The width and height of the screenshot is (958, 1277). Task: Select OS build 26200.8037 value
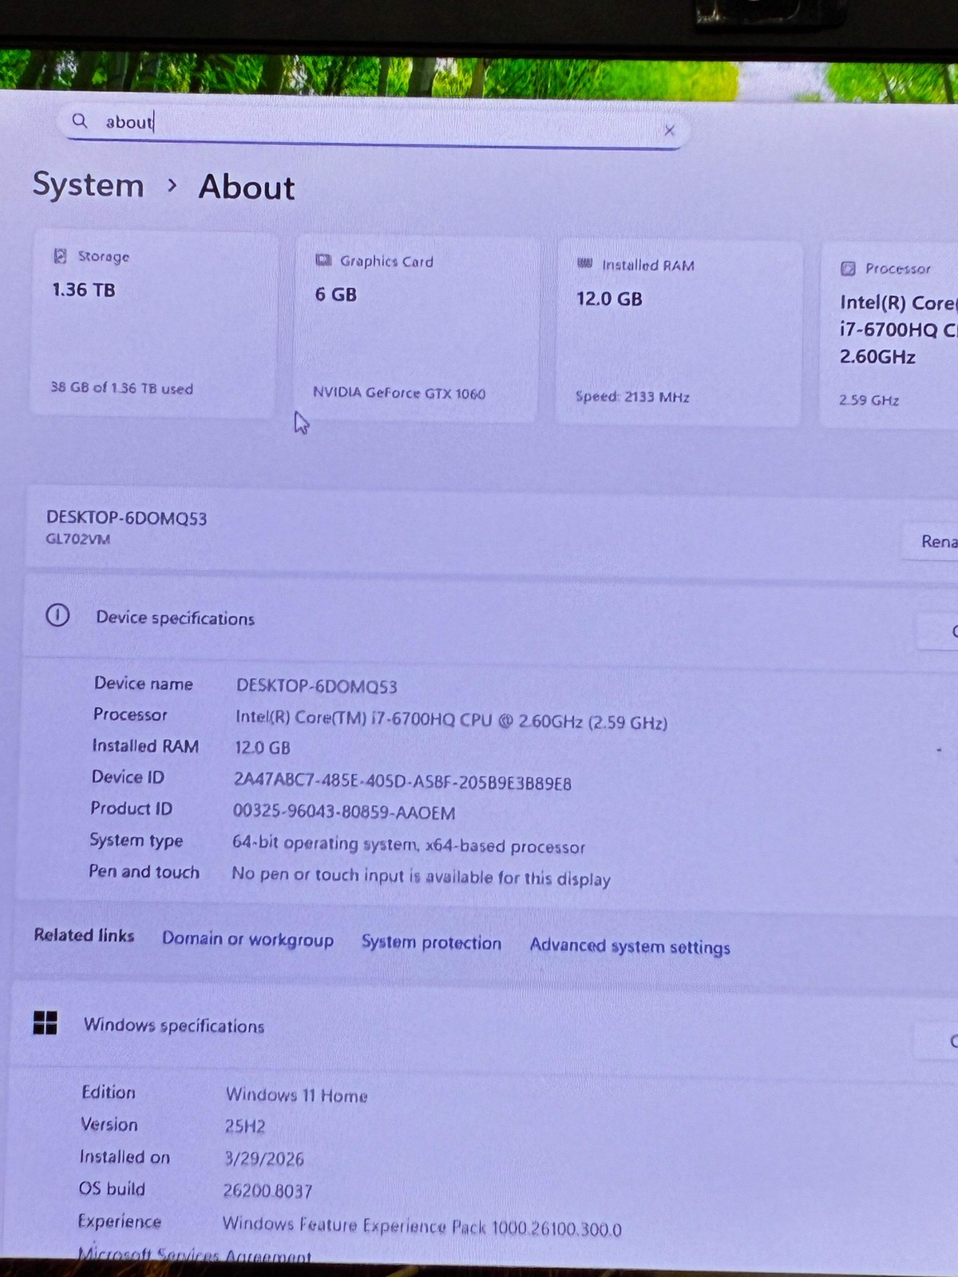tap(267, 1191)
